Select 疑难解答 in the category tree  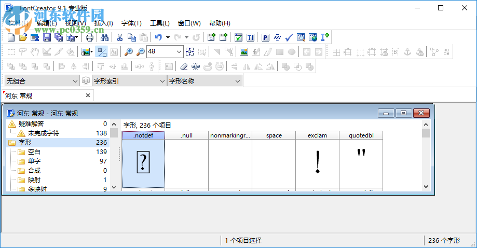pyautogui.click(x=31, y=123)
